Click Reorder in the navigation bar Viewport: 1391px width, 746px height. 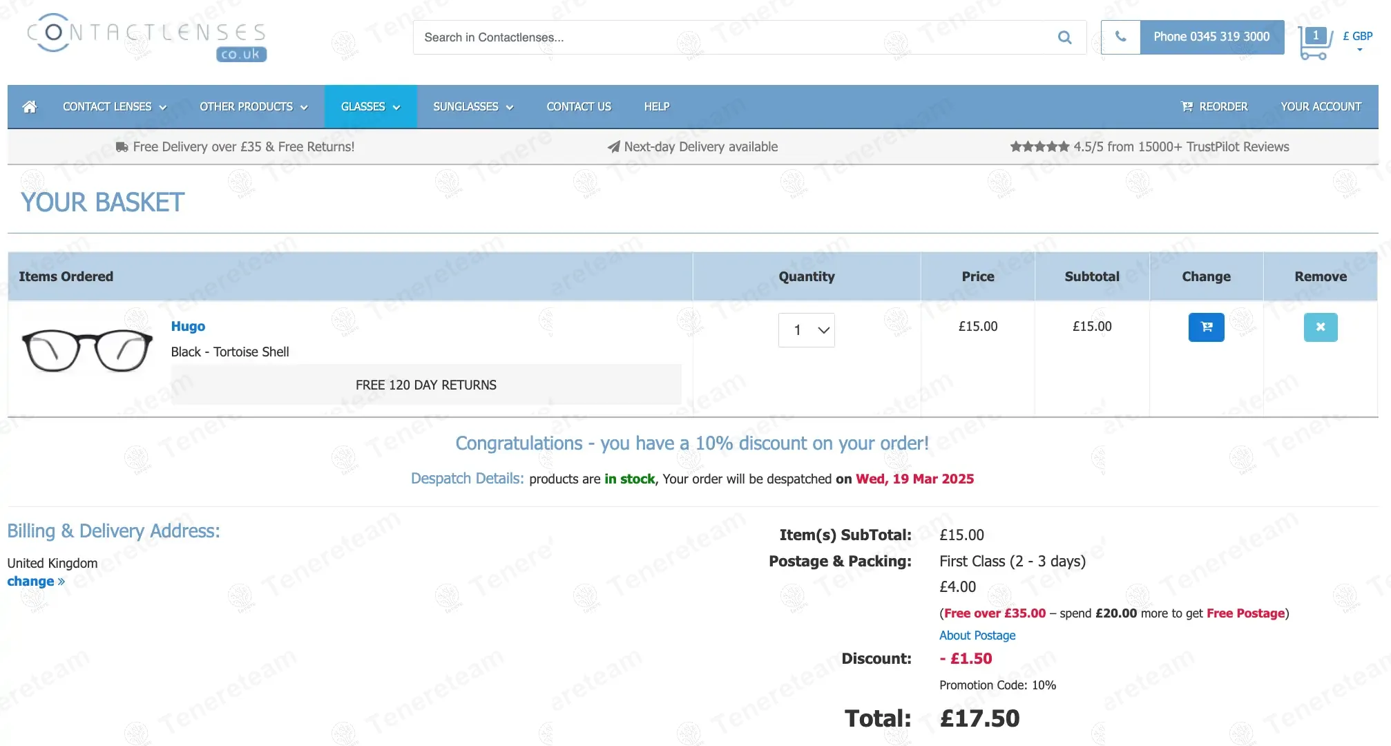[x=1214, y=106]
